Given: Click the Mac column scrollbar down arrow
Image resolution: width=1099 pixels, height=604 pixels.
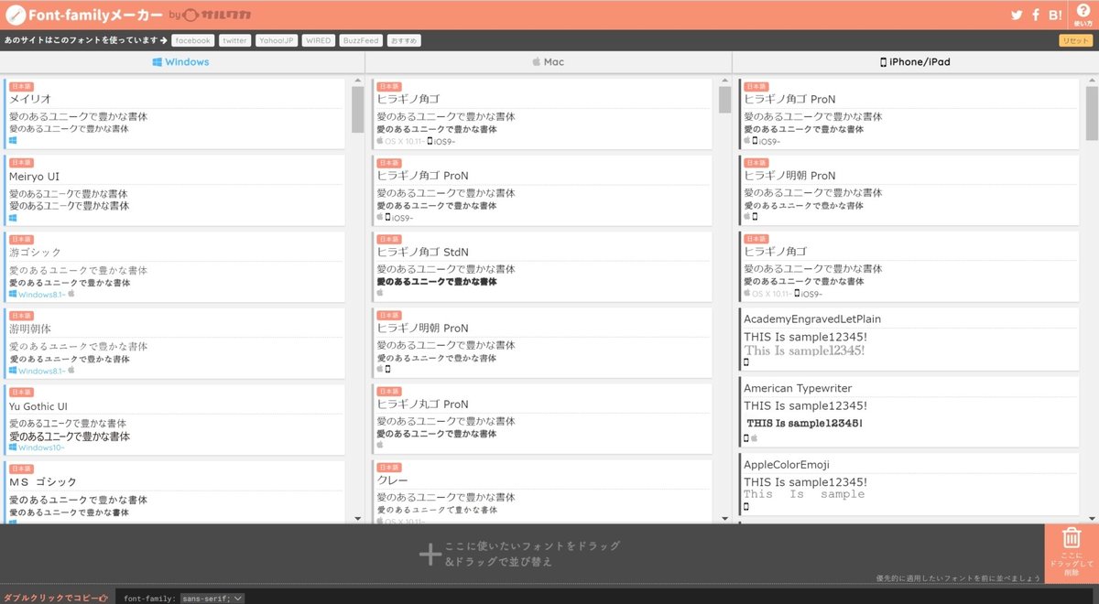Looking at the screenshot, I should point(725,518).
